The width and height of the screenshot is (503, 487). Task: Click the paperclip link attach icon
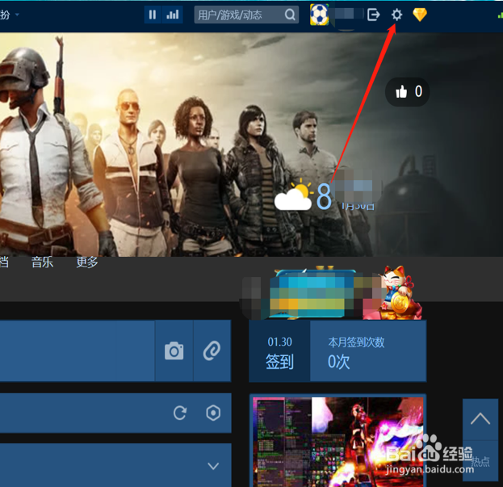(x=212, y=351)
